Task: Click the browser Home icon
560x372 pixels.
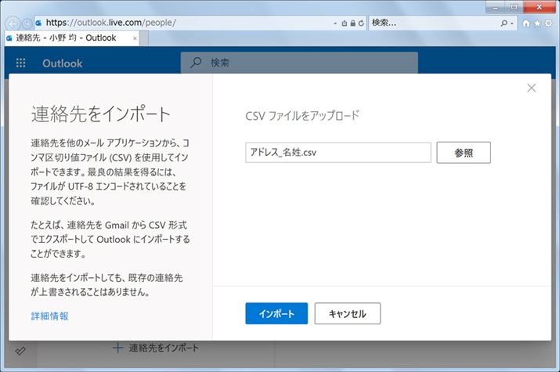Action: 526,23
